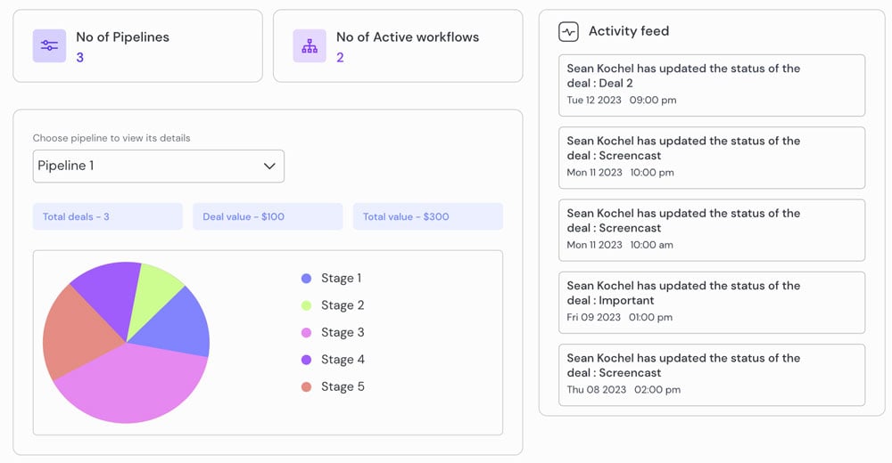Open the Thu 08 Screencast activity
The image size is (892, 463).
(x=712, y=375)
